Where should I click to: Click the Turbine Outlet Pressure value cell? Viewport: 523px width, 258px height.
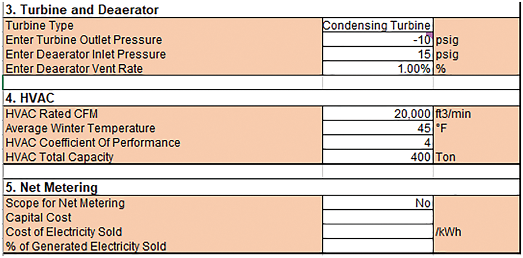pyautogui.click(x=377, y=40)
